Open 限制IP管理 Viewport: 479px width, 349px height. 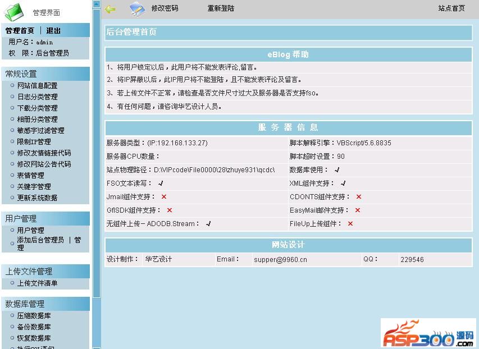pos(34,142)
